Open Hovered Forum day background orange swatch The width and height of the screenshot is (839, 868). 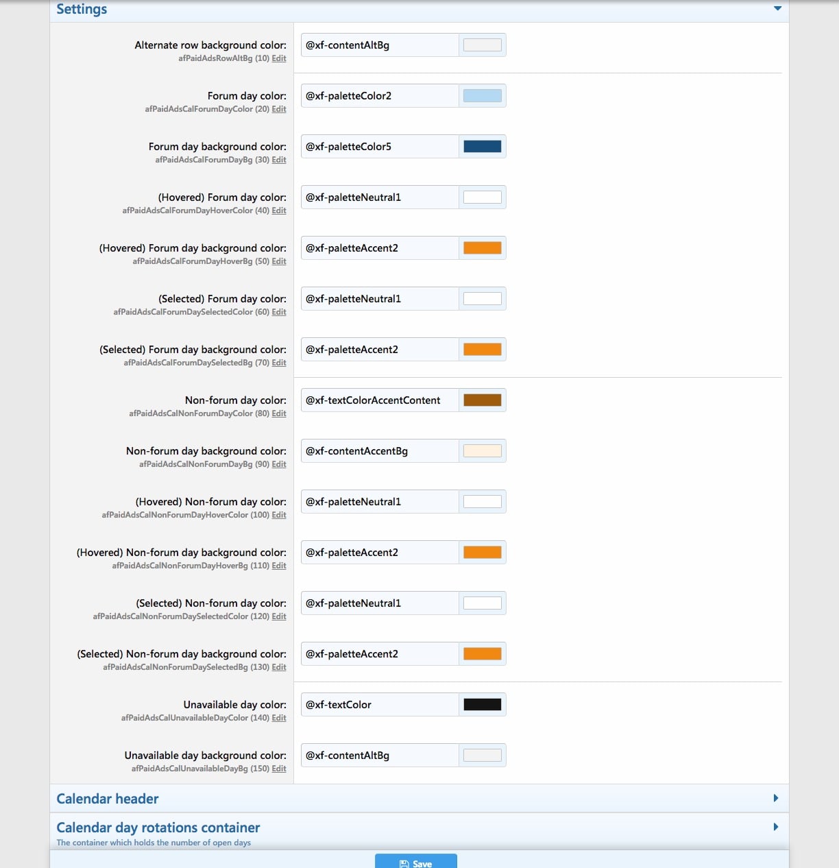[483, 248]
